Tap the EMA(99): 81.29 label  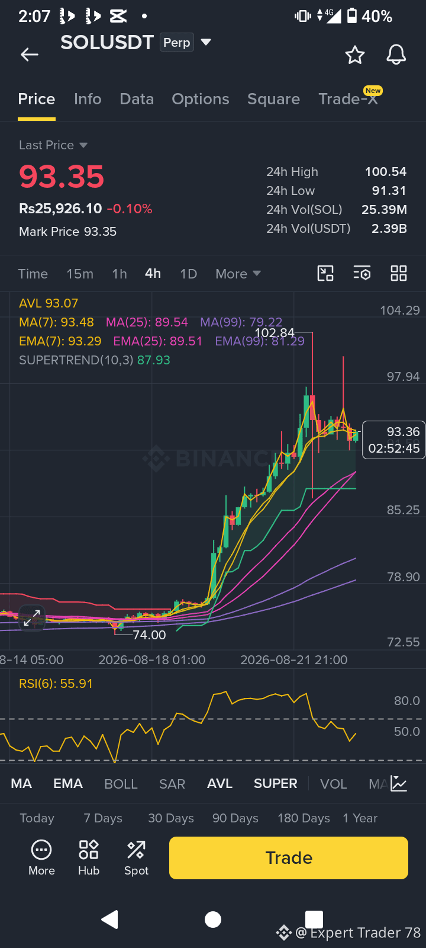coord(260,341)
